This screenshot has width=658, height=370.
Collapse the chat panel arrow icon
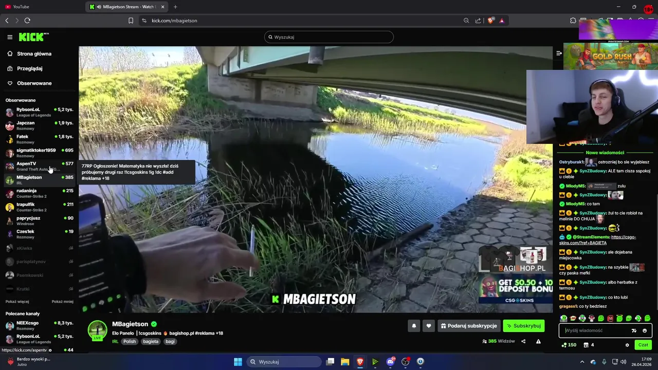coord(559,53)
